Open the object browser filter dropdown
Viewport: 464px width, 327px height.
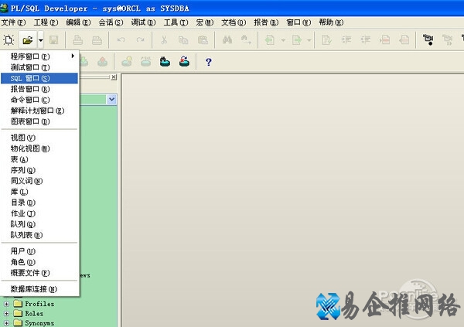(x=111, y=100)
